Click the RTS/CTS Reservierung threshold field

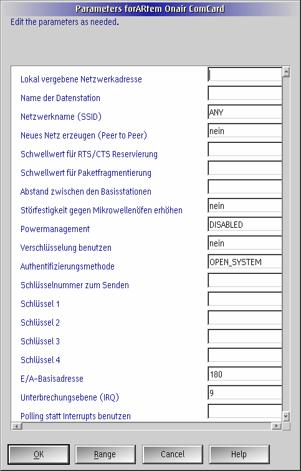coord(245,149)
